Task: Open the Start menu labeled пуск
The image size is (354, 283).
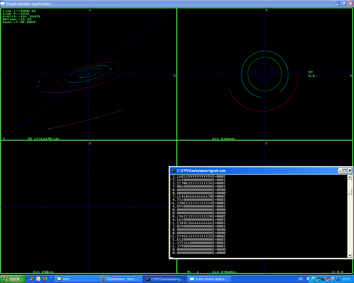Action: click(x=13, y=279)
